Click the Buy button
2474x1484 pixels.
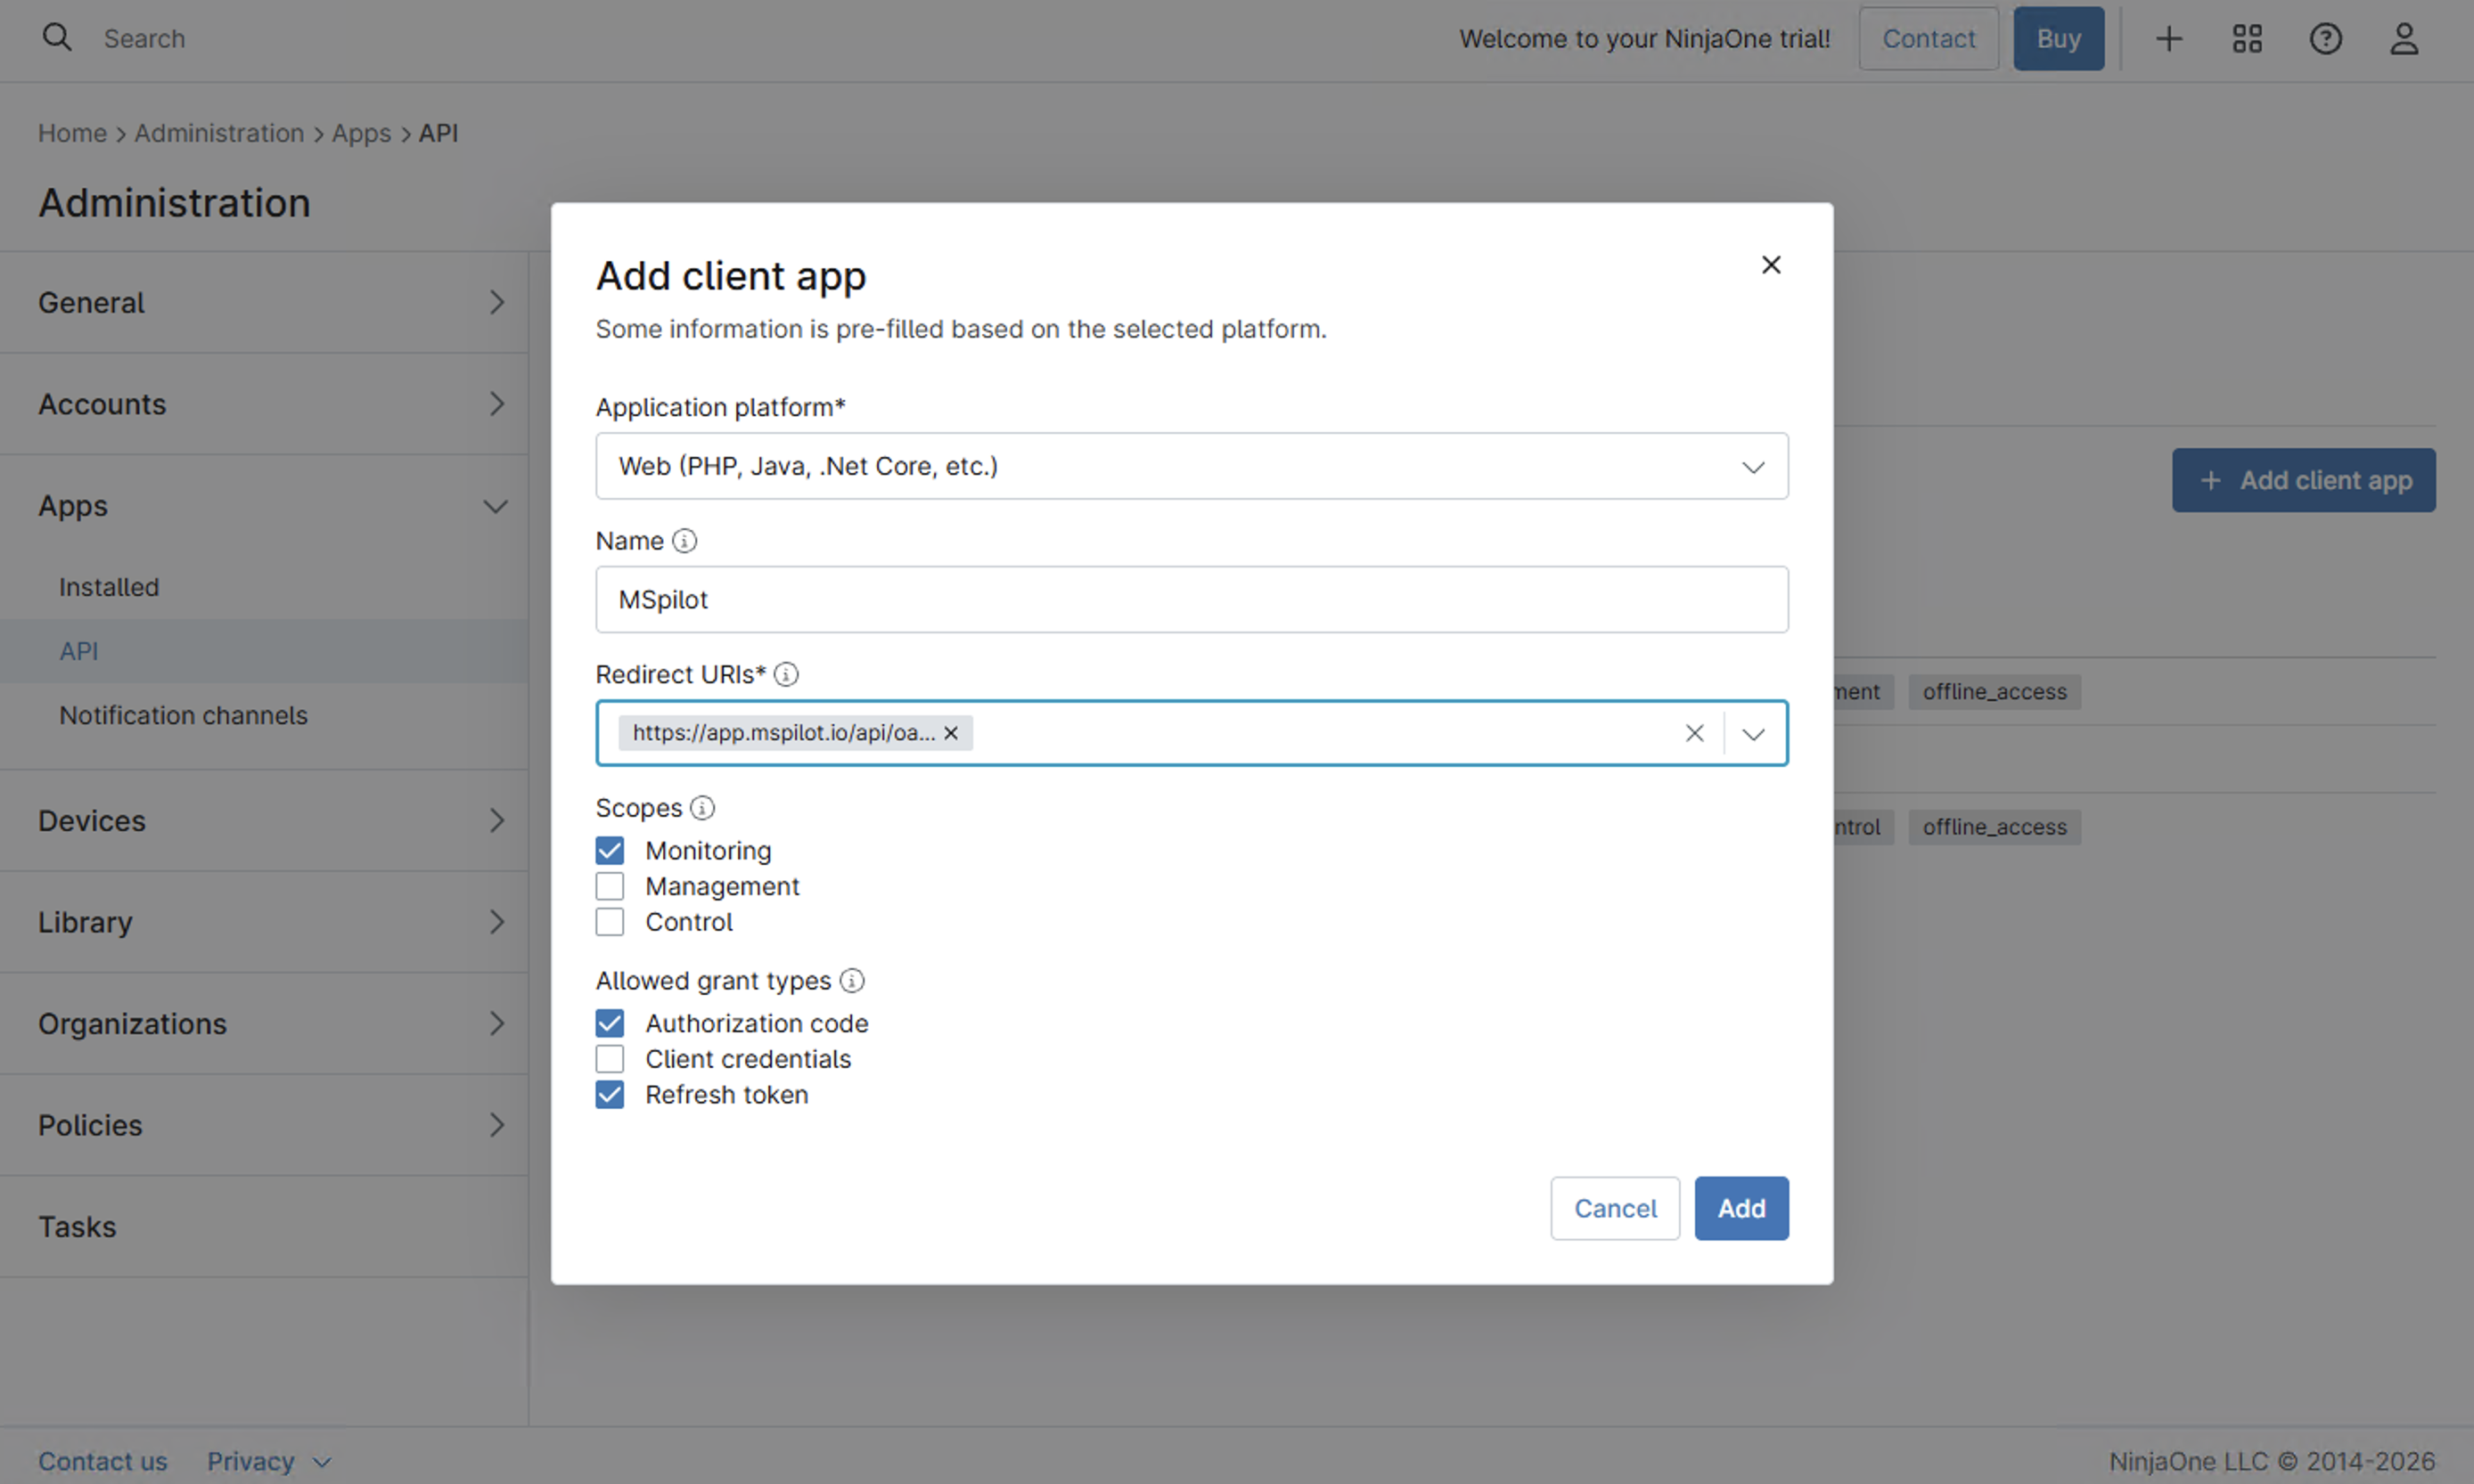2058,39
